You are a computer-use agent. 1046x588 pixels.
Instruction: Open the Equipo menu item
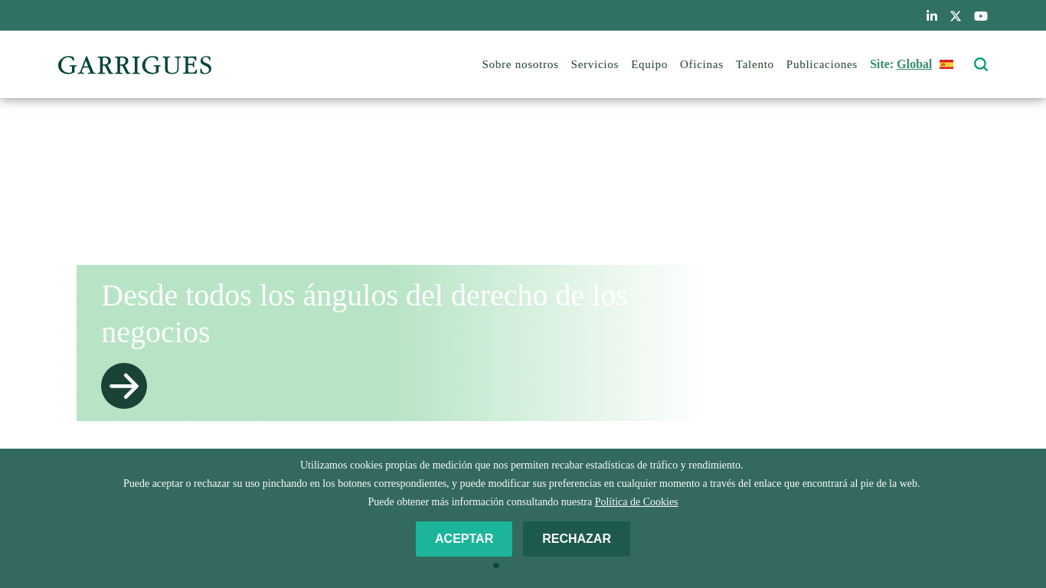pyautogui.click(x=649, y=64)
